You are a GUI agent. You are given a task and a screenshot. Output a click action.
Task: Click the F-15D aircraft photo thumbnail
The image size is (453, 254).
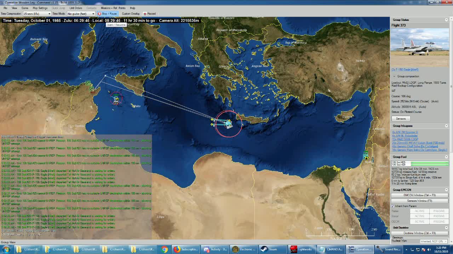(x=420, y=48)
